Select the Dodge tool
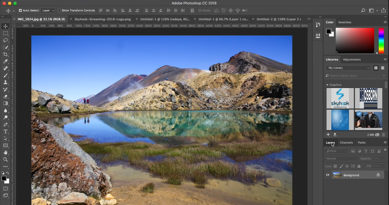The image size is (389, 205). [x=5, y=117]
